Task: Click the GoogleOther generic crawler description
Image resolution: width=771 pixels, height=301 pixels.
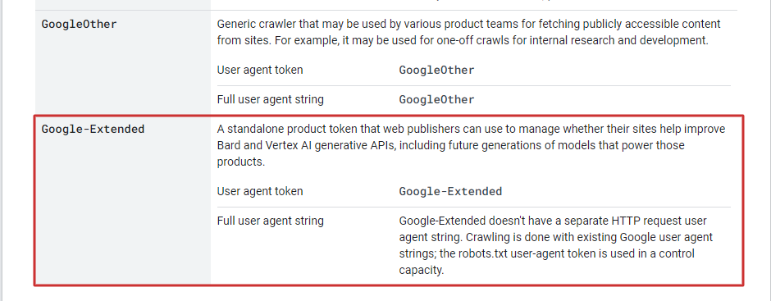Action: (x=468, y=32)
